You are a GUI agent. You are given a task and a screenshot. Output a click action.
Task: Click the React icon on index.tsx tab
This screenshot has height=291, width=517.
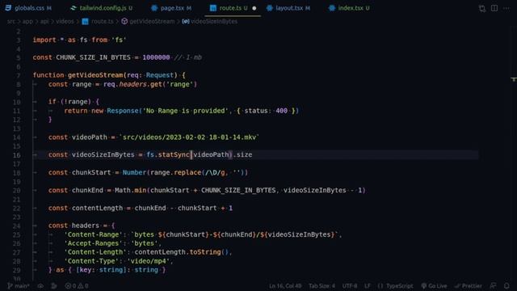332,8
